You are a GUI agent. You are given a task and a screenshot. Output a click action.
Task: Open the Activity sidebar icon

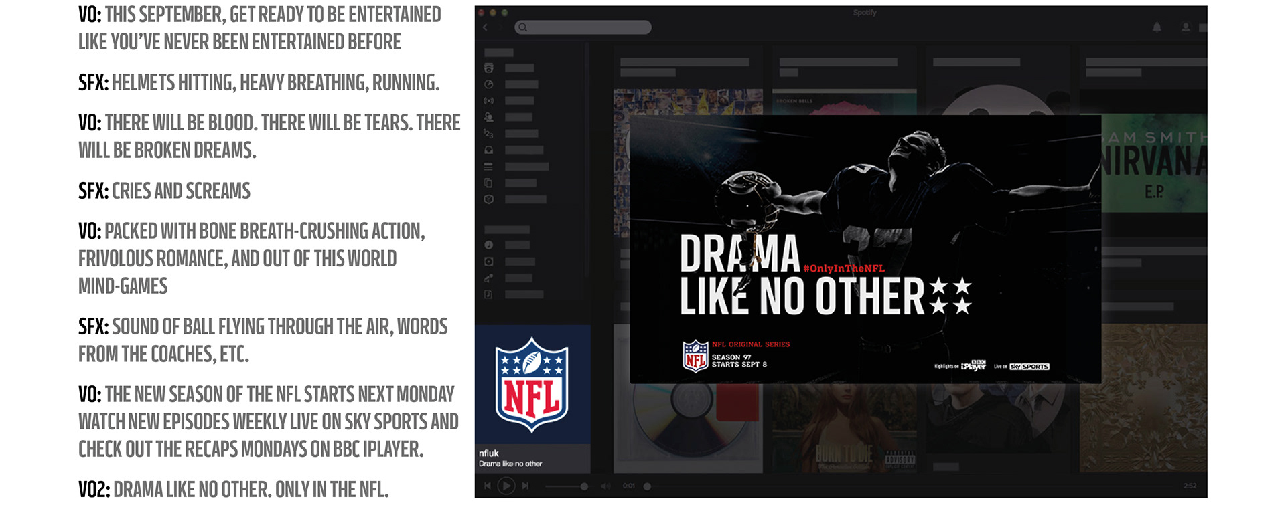489,84
